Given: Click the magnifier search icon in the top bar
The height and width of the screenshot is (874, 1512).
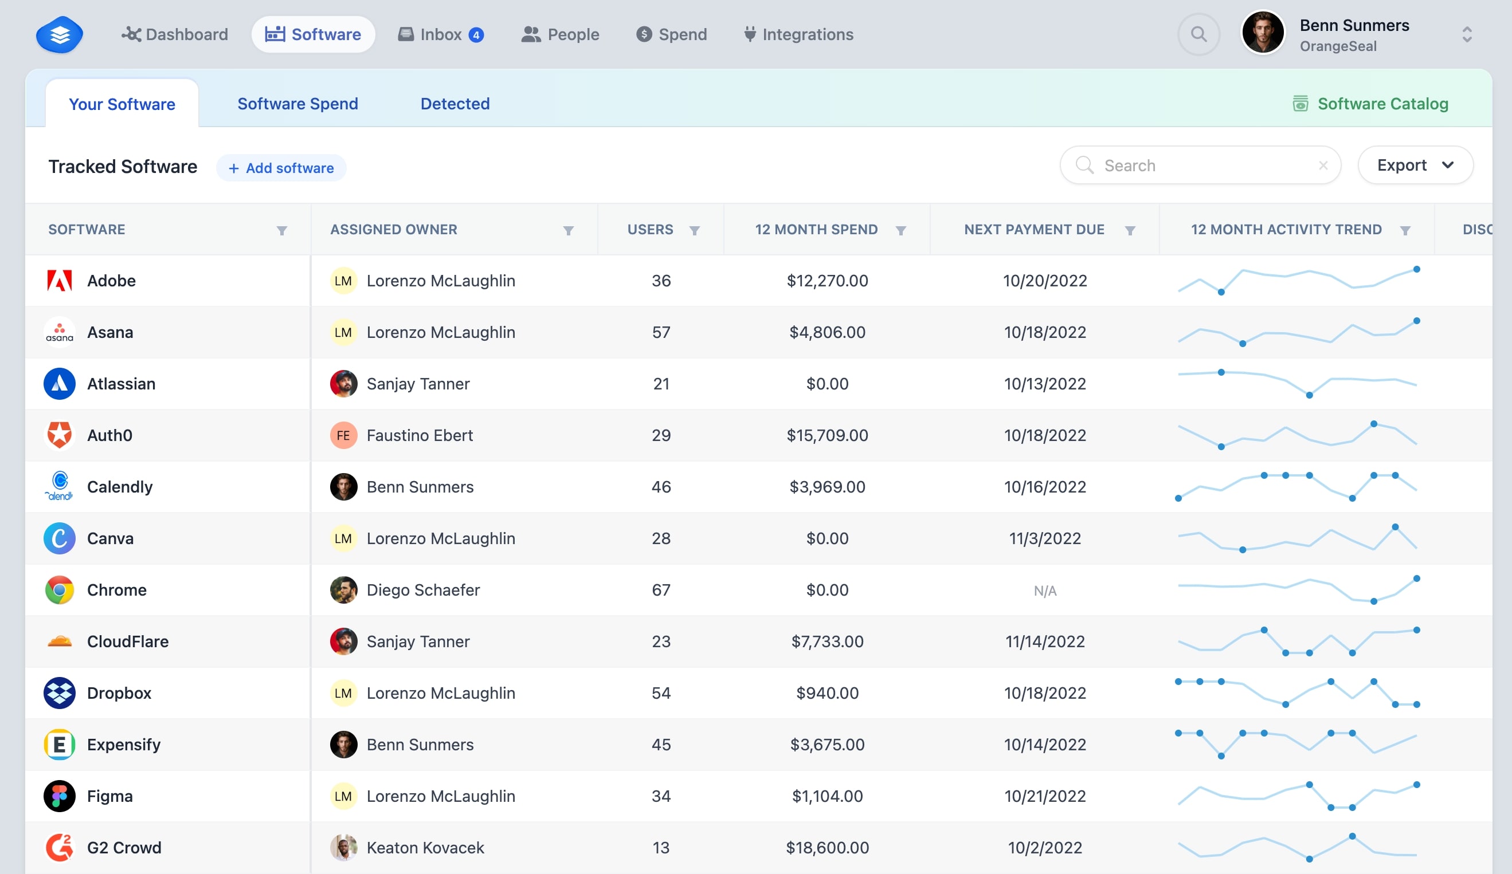Looking at the screenshot, I should click(1198, 34).
